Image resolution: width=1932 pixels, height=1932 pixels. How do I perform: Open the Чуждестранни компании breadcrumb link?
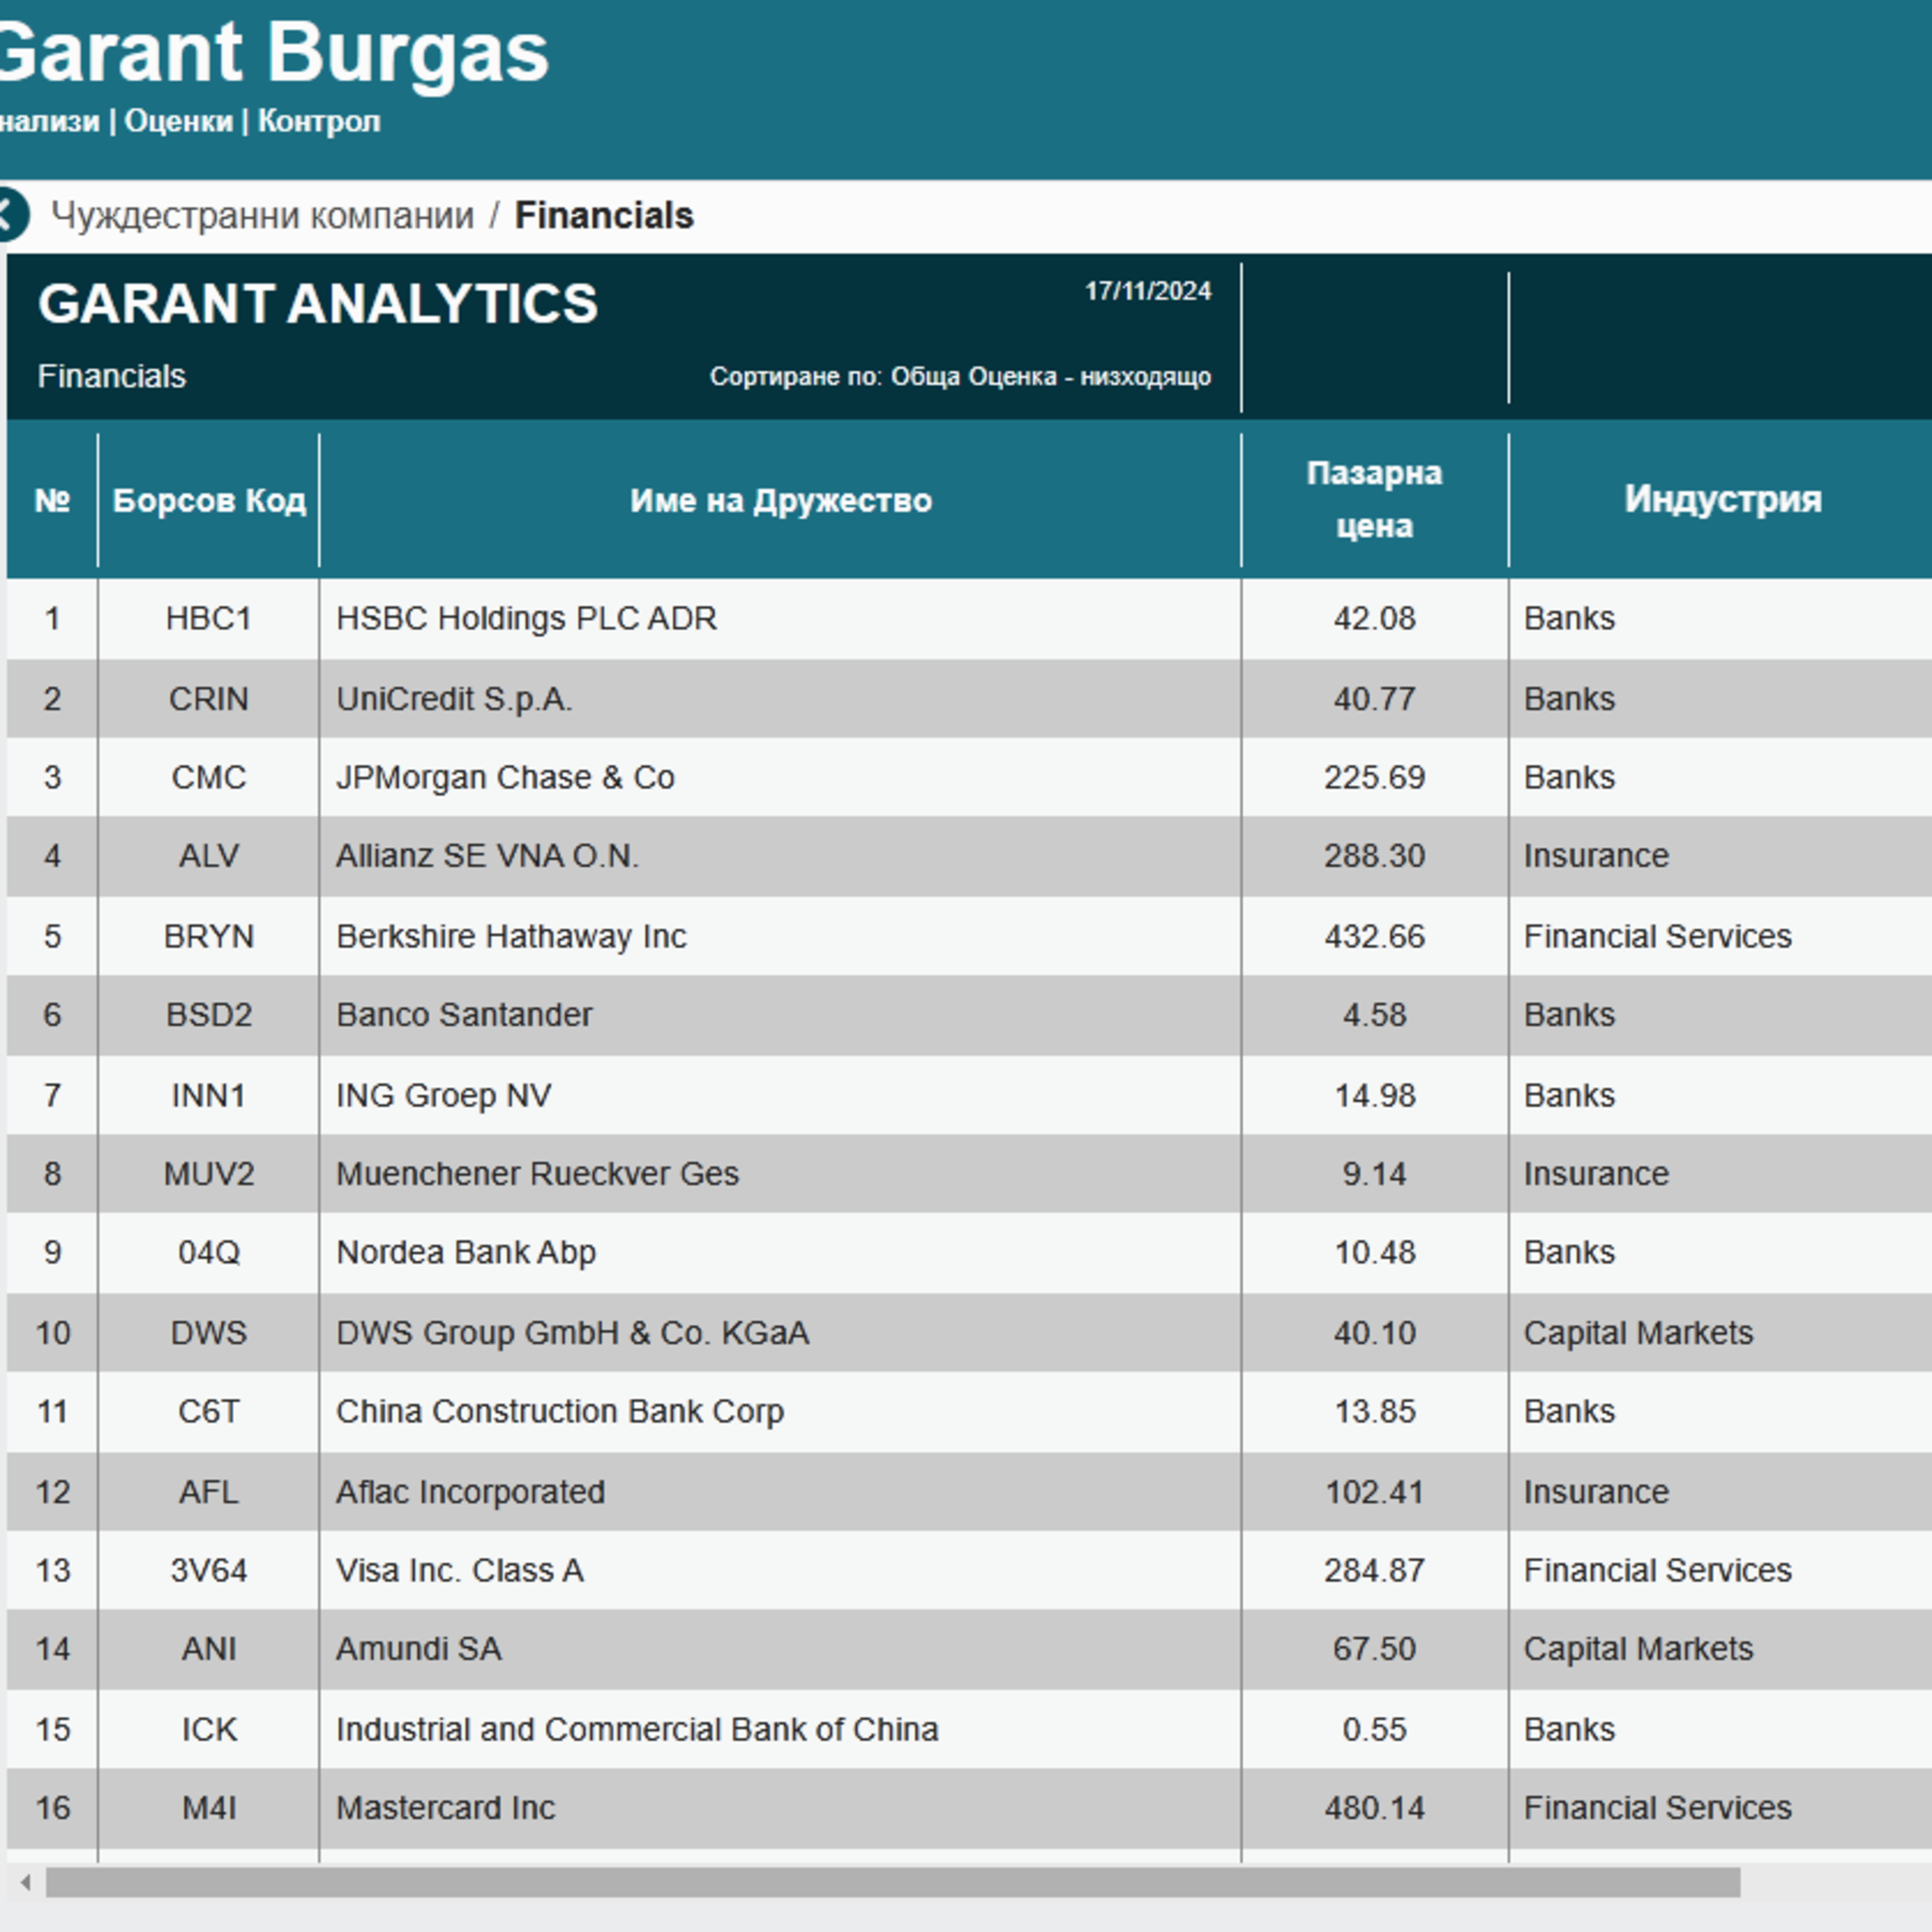tap(262, 216)
